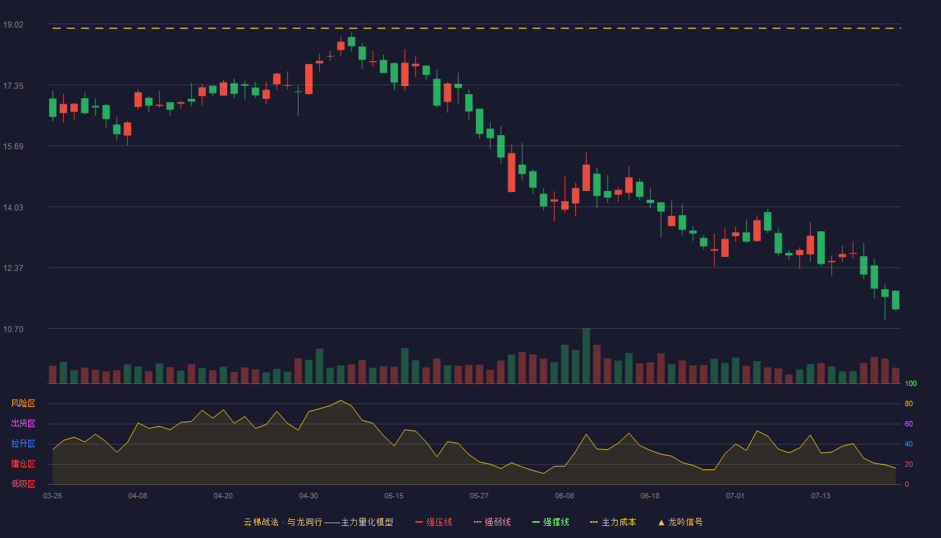Click the tallest volume bar in the volume panel
941x538 pixels.
(586, 356)
